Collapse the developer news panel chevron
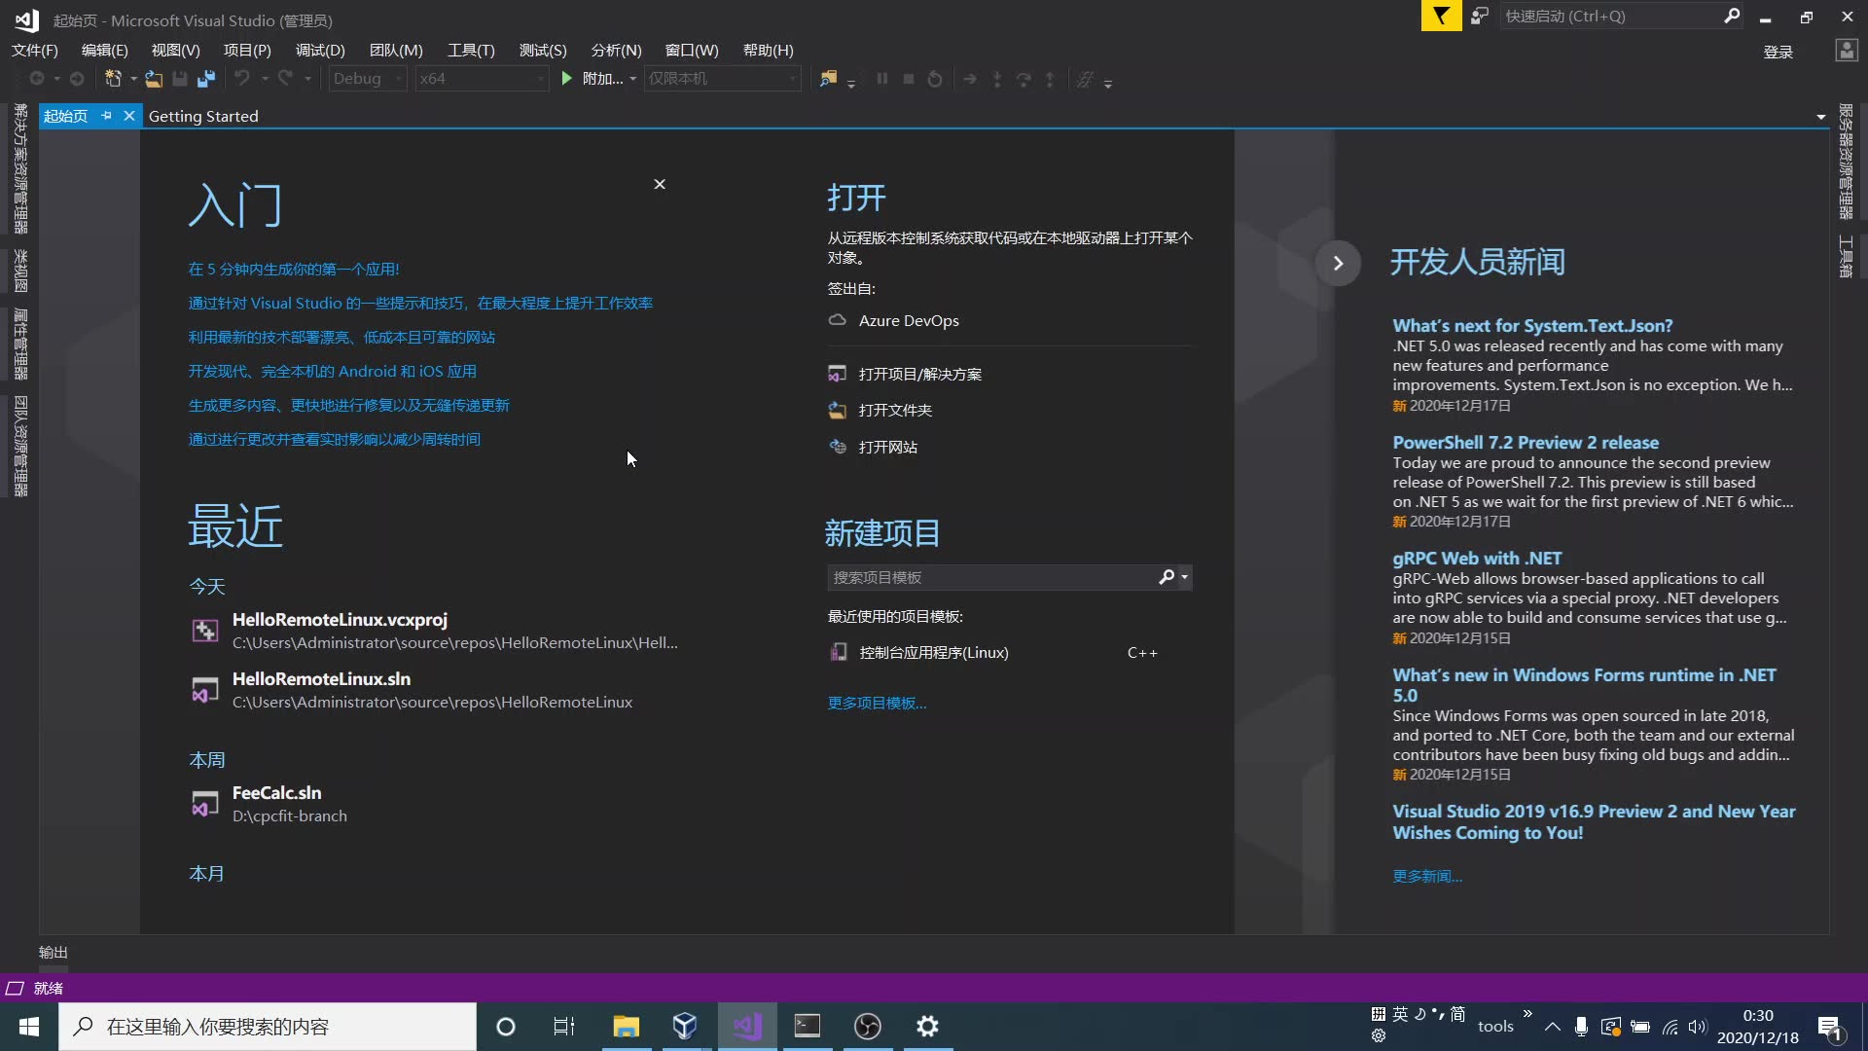The height and width of the screenshot is (1051, 1868). pyautogui.click(x=1338, y=263)
